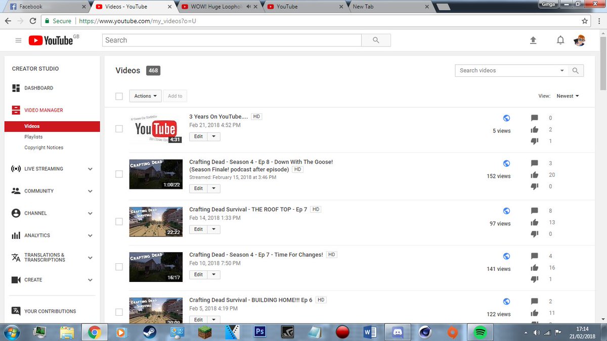Image resolution: width=607 pixels, height=341 pixels.
Task: Reload the page with the browser refresh icon
Action: point(33,21)
